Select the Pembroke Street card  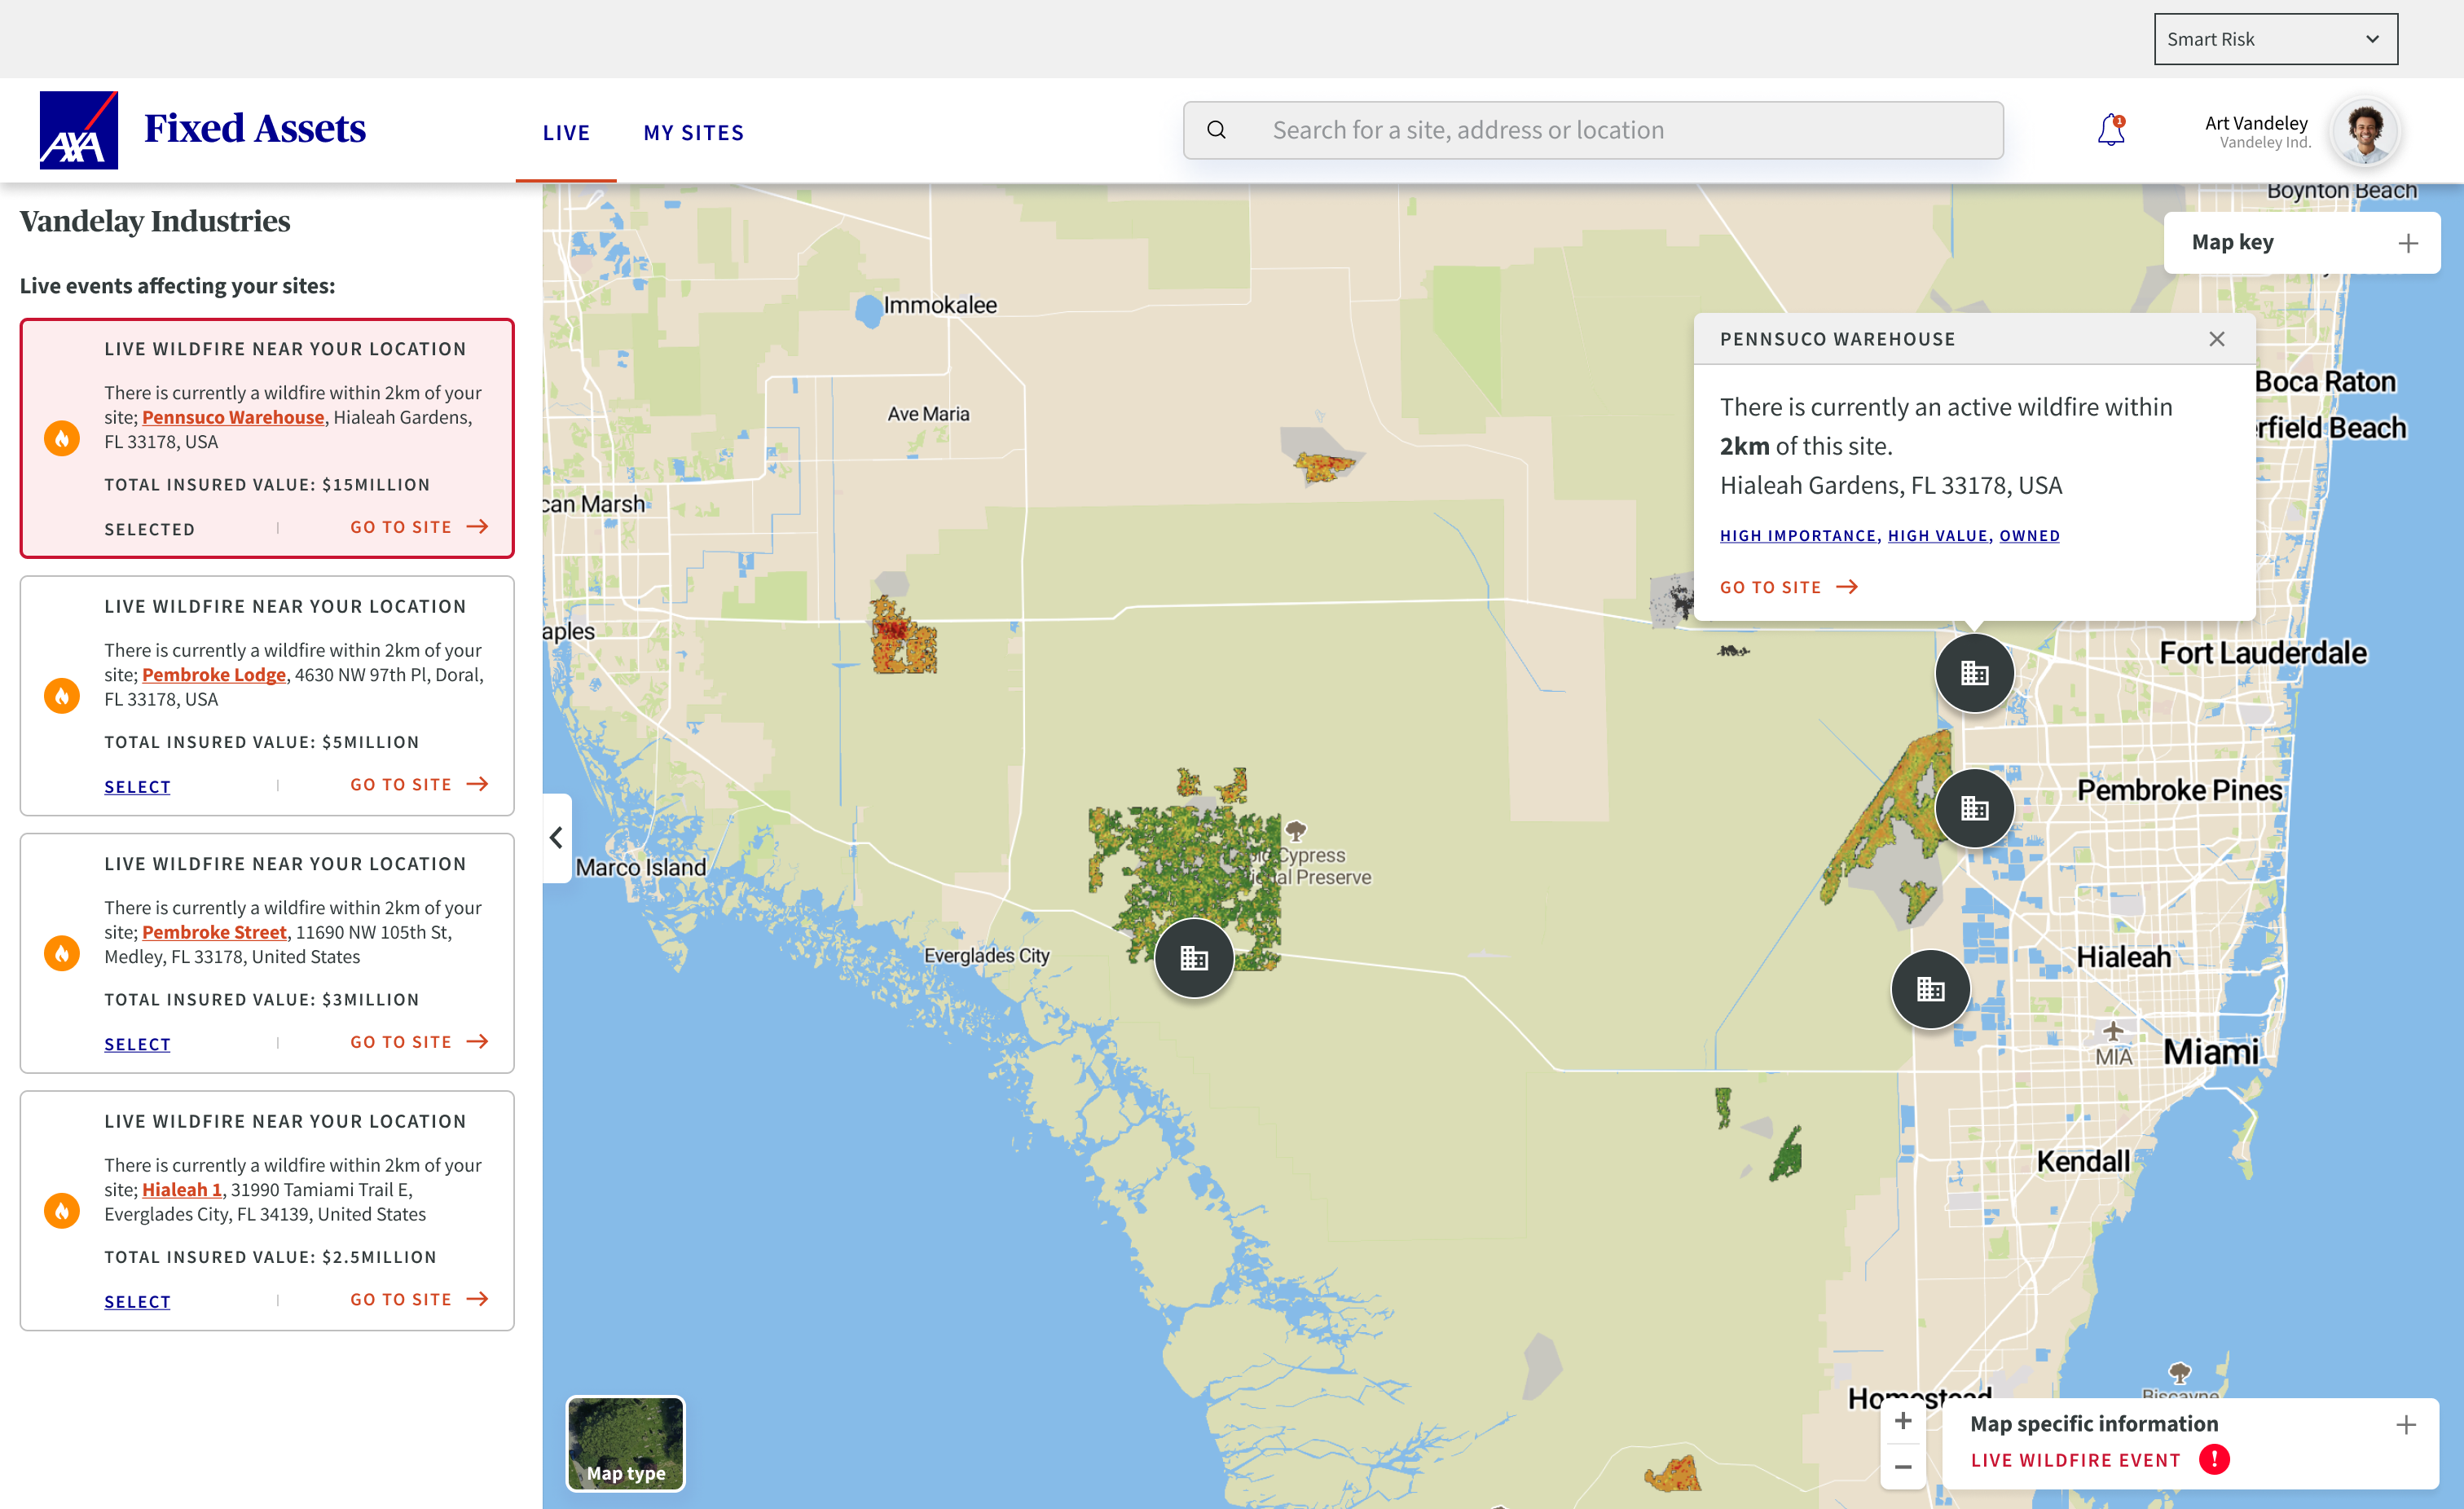coord(137,1044)
